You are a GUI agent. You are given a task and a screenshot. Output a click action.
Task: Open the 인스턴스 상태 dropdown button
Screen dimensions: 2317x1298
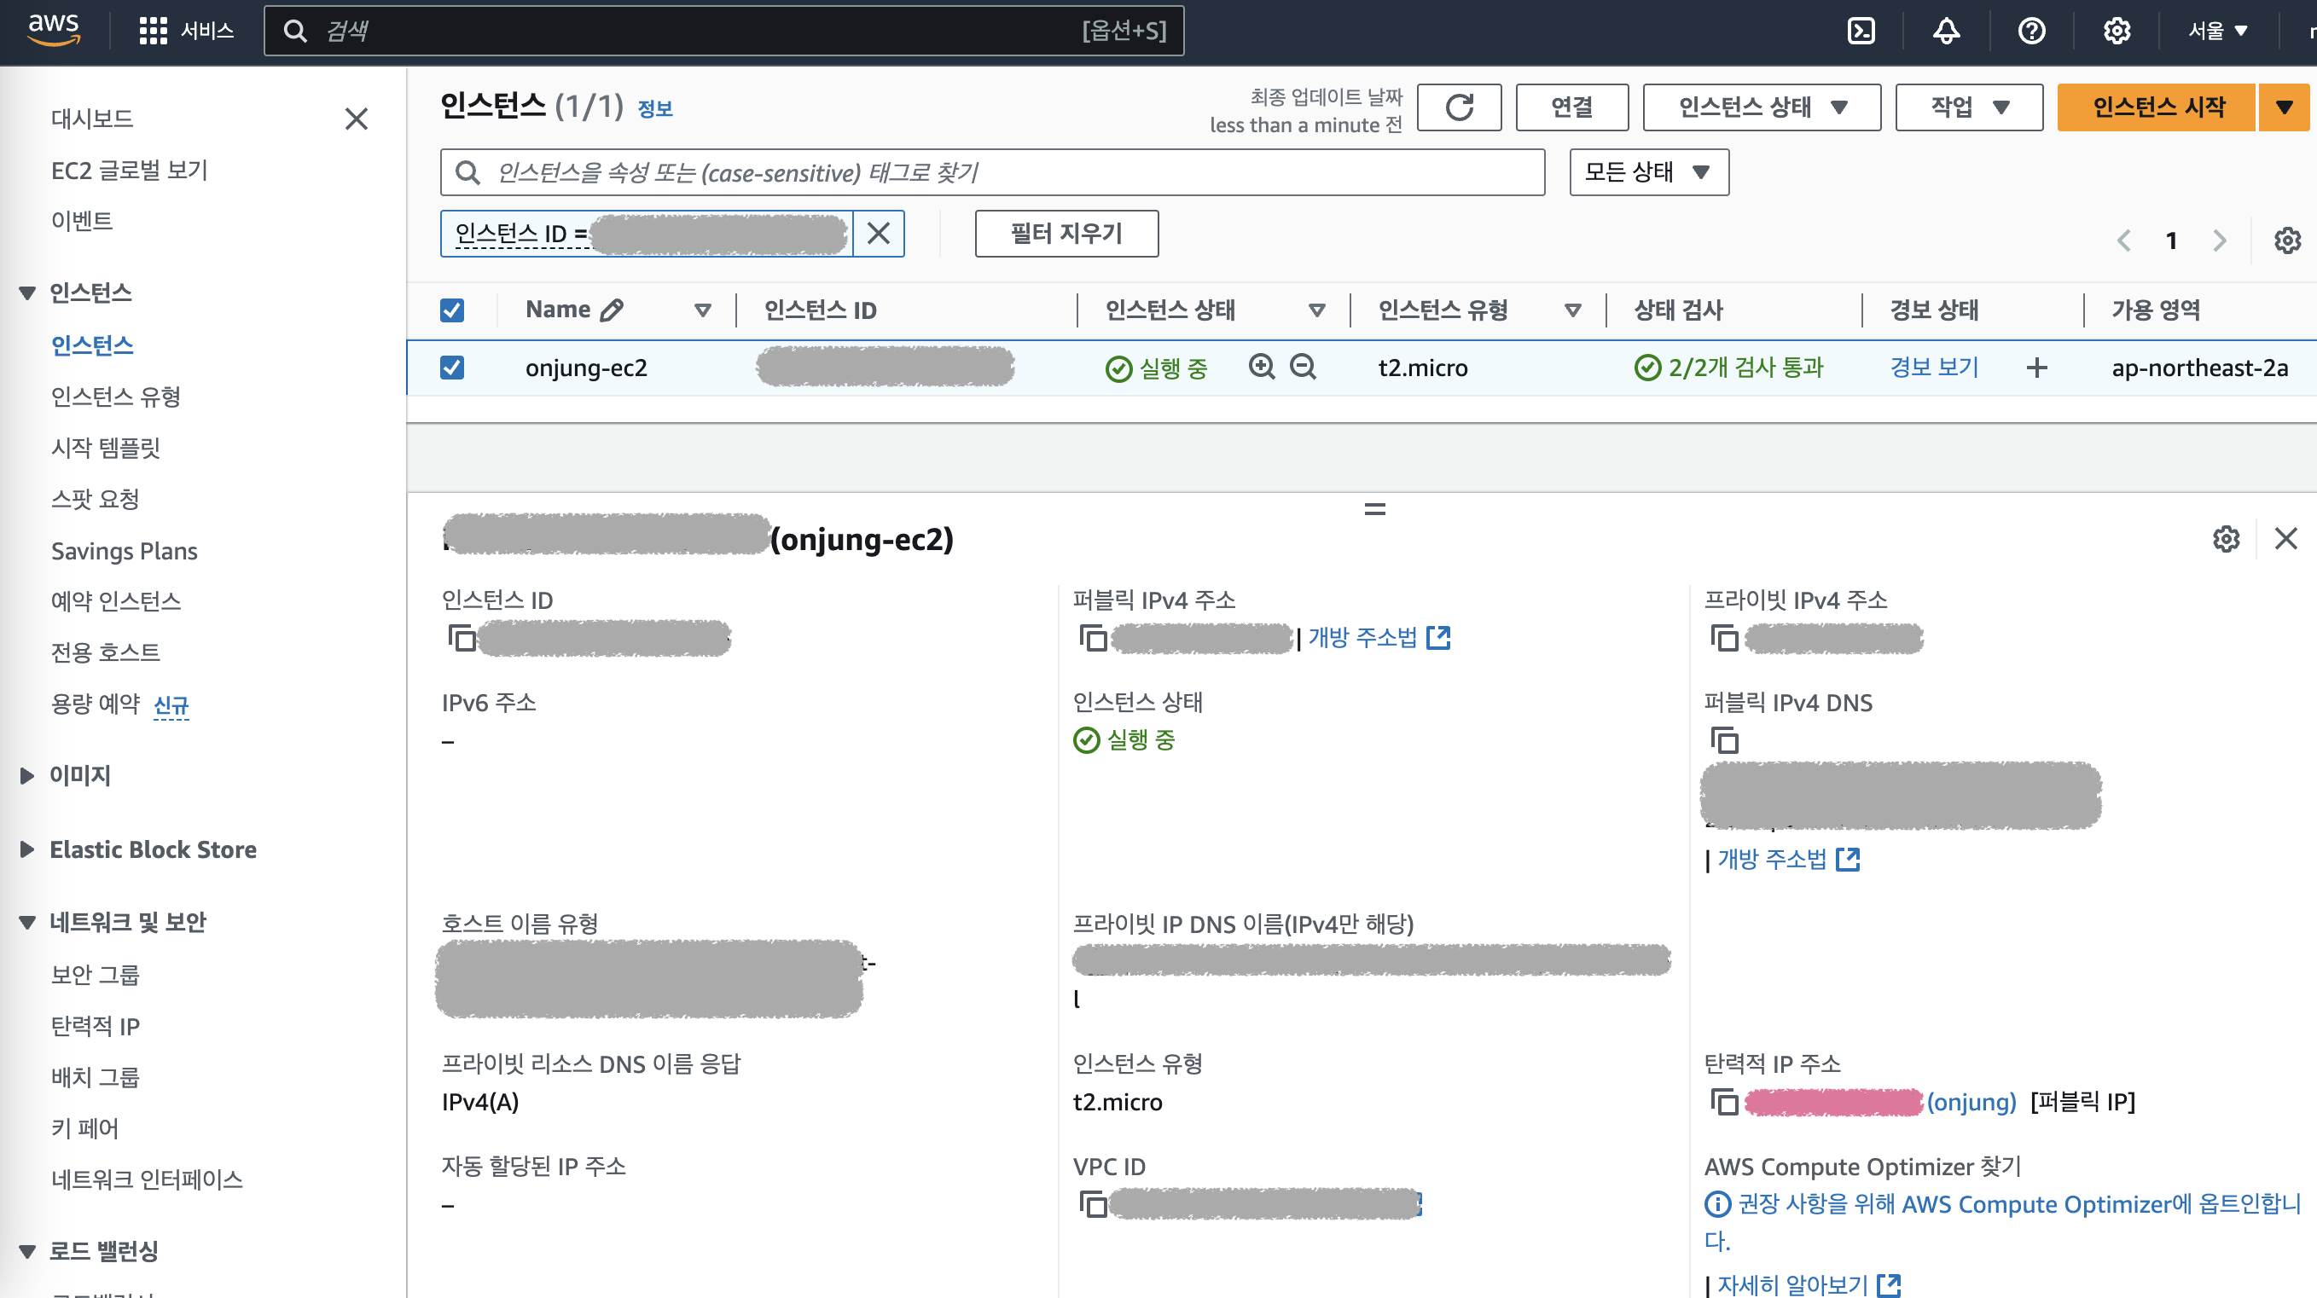coord(1760,107)
